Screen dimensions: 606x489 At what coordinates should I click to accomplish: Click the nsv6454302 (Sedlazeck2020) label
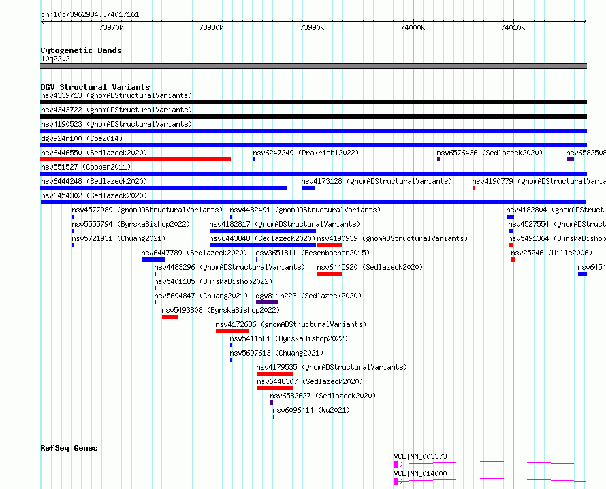[x=94, y=195]
